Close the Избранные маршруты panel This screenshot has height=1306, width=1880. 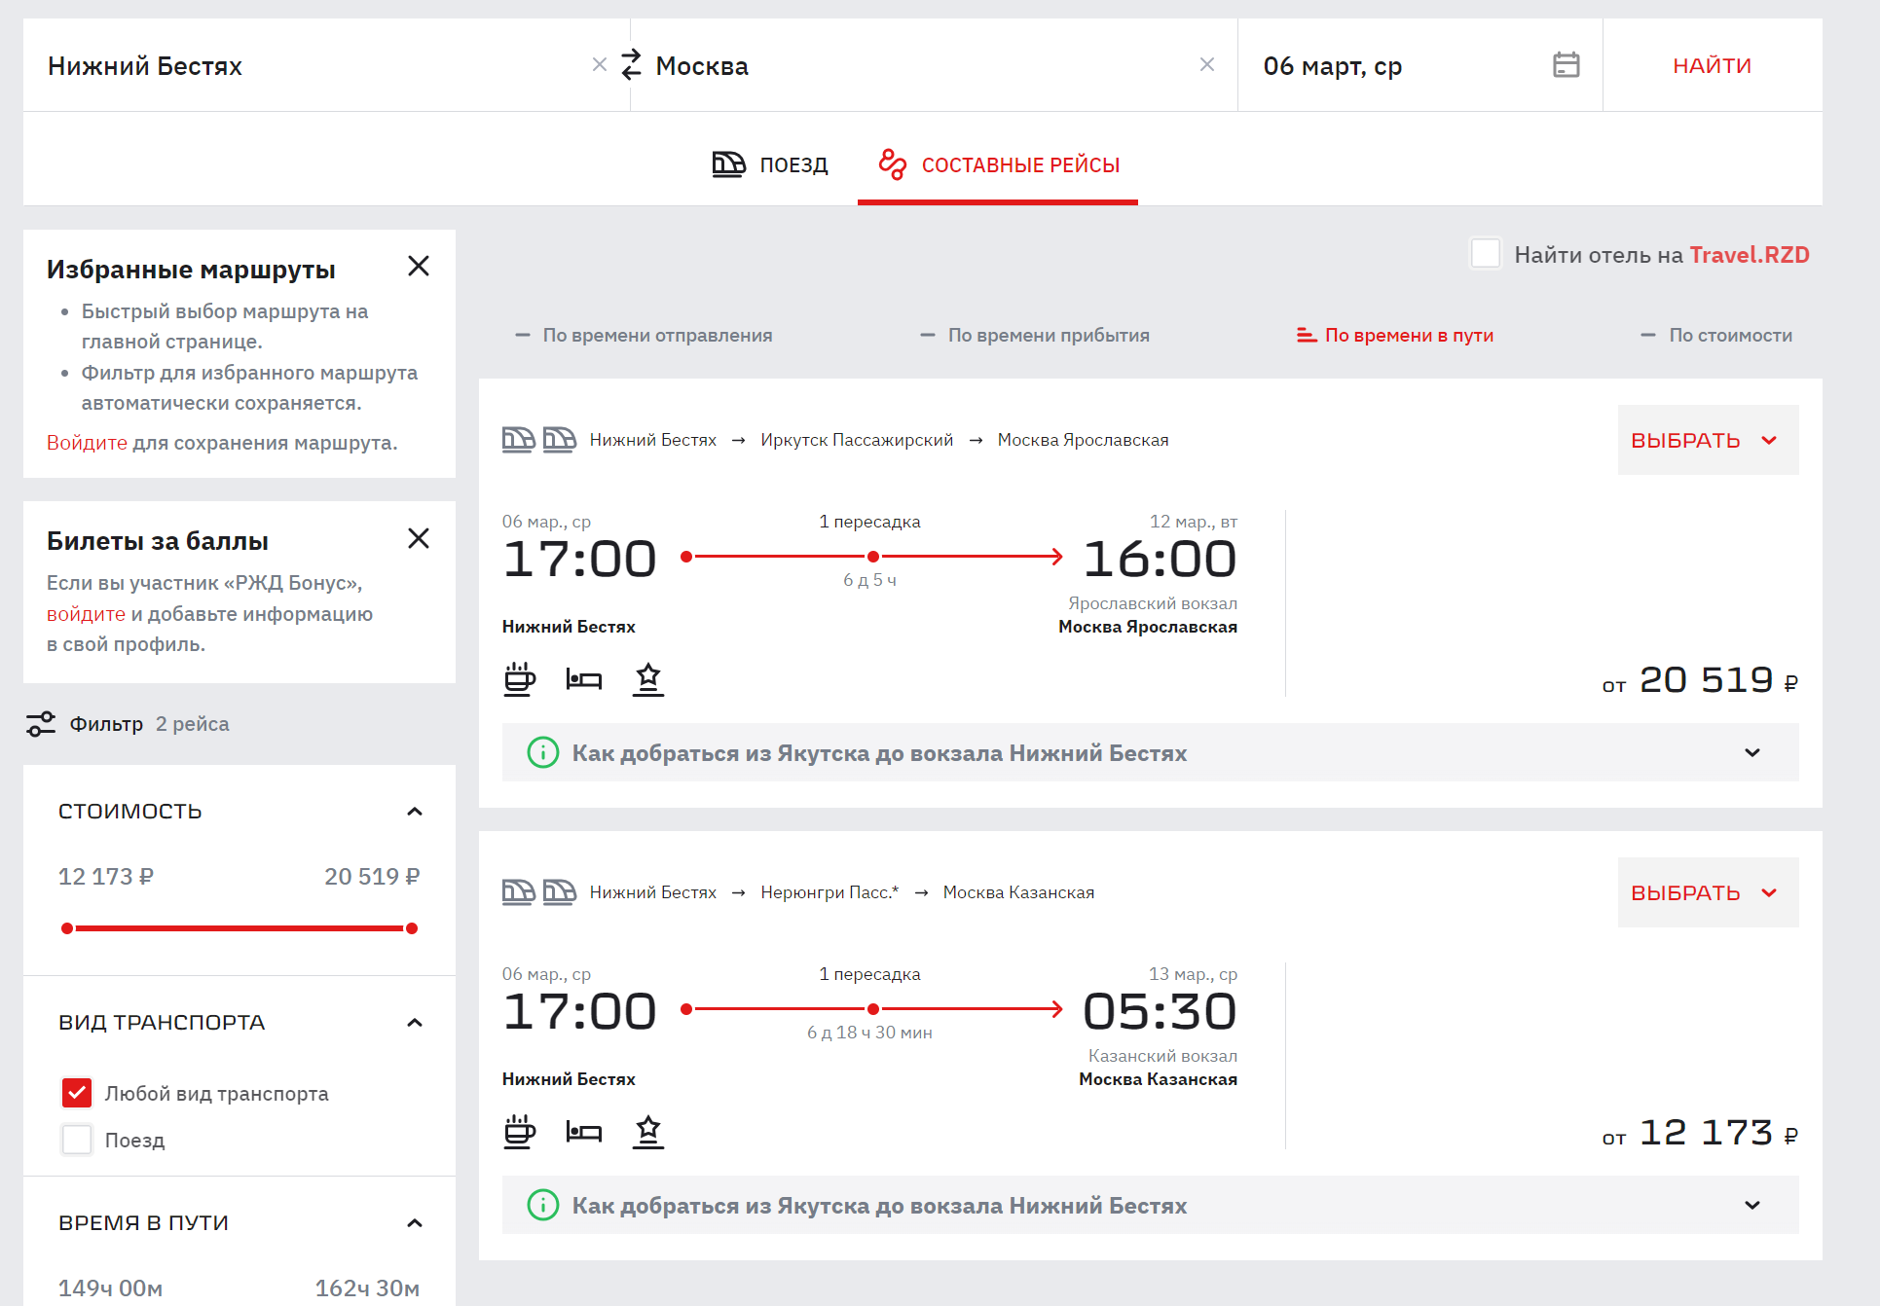419,267
